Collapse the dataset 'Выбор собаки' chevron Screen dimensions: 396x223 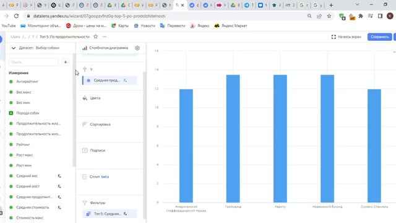point(14,48)
